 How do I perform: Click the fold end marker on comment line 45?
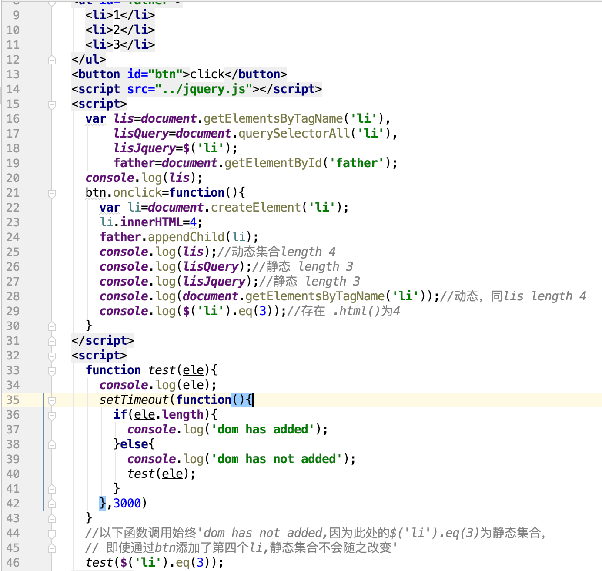(x=52, y=548)
